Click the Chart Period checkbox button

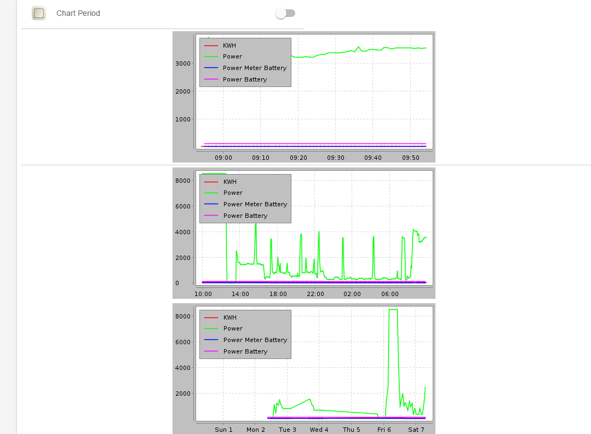[x=38, y=13]
